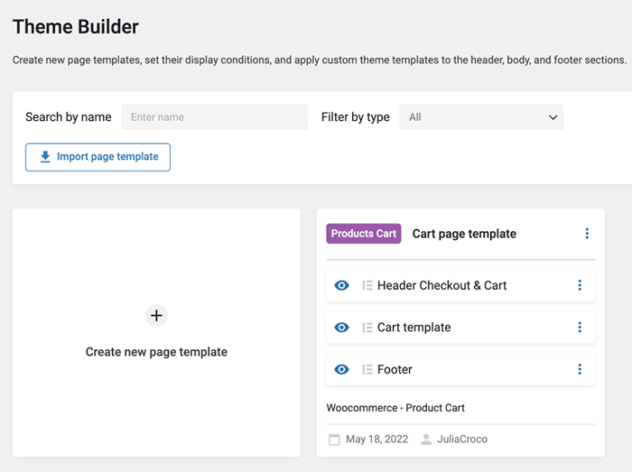
Task: Click the Footer label
Action: (395, 369)
